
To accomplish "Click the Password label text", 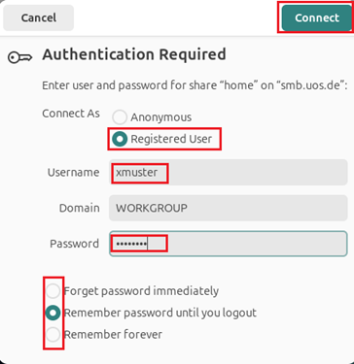I will tap(75, 244).
